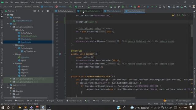Click the Git Update Project arrow icon
196x110 pixels.
(x=148, y=7)
